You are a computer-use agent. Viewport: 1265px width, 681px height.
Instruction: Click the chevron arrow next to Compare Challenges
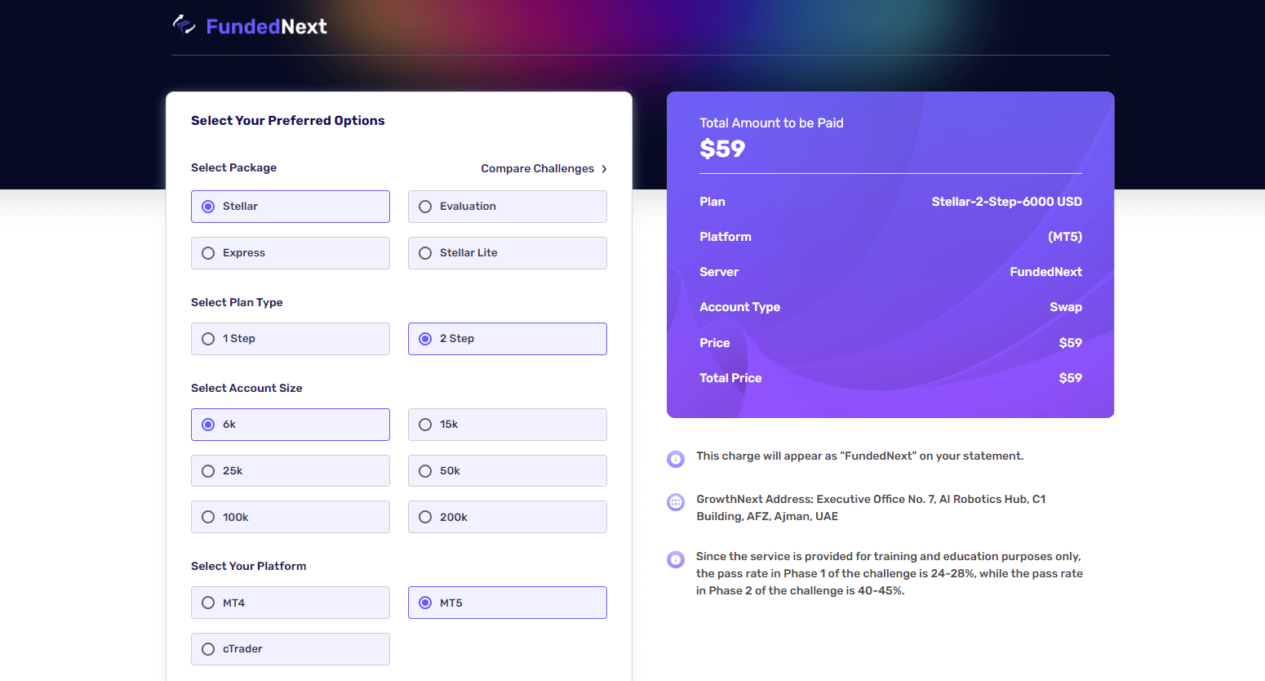[x=604, y=169]
